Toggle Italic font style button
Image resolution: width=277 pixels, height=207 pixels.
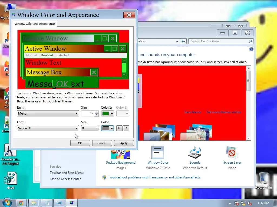[x=126, y=128]
